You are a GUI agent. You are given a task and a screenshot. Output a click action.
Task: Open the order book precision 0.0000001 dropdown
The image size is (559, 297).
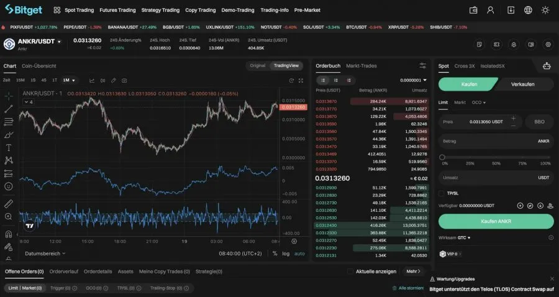(x=413, y=80)
